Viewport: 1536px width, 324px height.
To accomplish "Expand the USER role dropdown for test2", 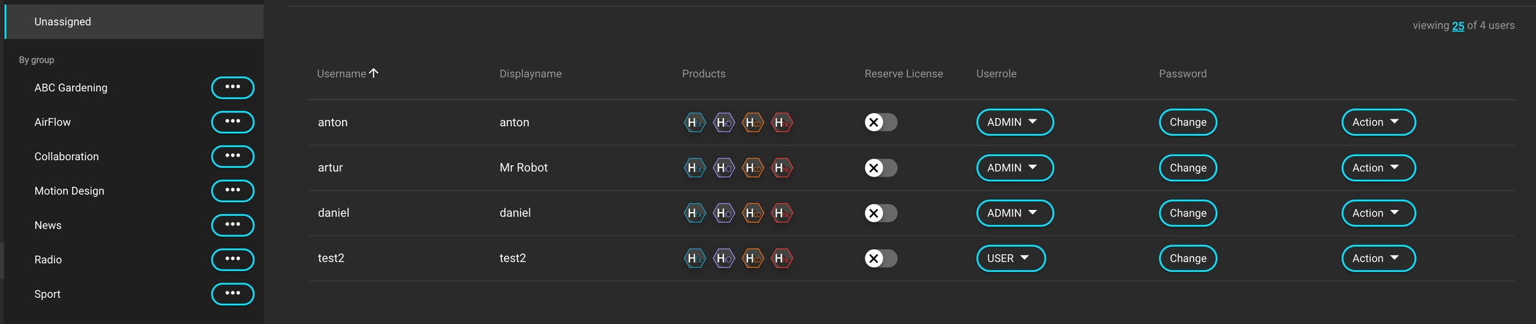I will point(1010,259).
